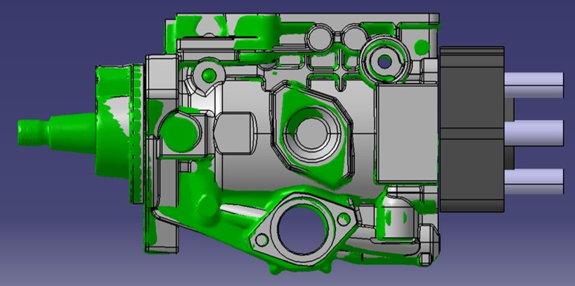The width and height of the screenshot is (575, 286).
Task: Select the left bolt hole on the flange
Action: coord(262,240)
